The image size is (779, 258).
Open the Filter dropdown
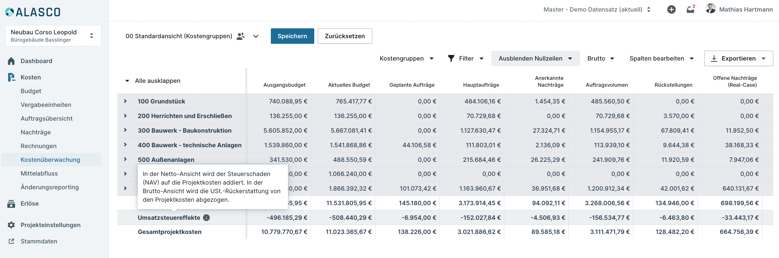click(466, 58)
